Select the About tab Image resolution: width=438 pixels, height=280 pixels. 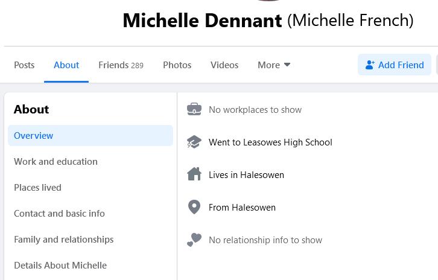(x=66, y=65)
